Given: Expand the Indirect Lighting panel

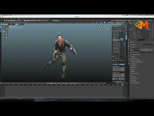Looking at the screenshot, I should point(134,73).
